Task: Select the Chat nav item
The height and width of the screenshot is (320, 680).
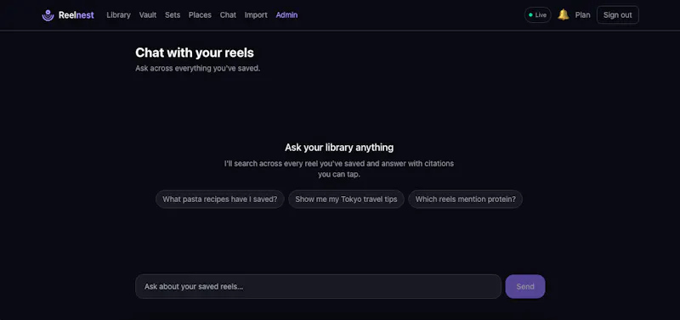Action: point(228,15)
